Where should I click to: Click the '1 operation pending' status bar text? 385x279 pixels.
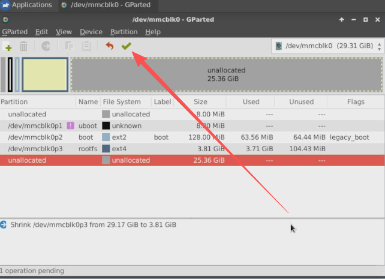[32, 271]
